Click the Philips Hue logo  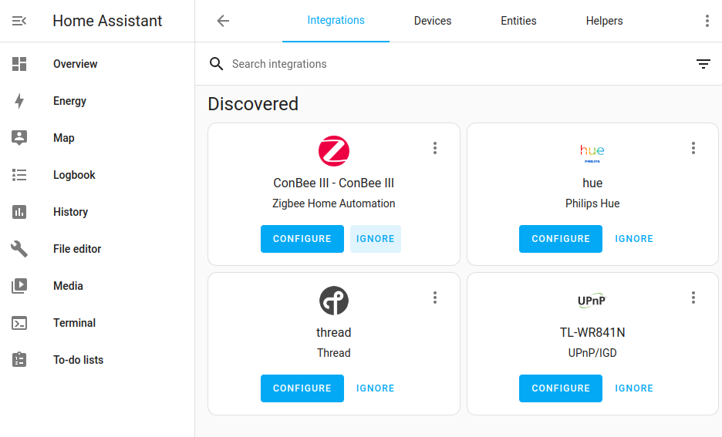tap(592, 153)
